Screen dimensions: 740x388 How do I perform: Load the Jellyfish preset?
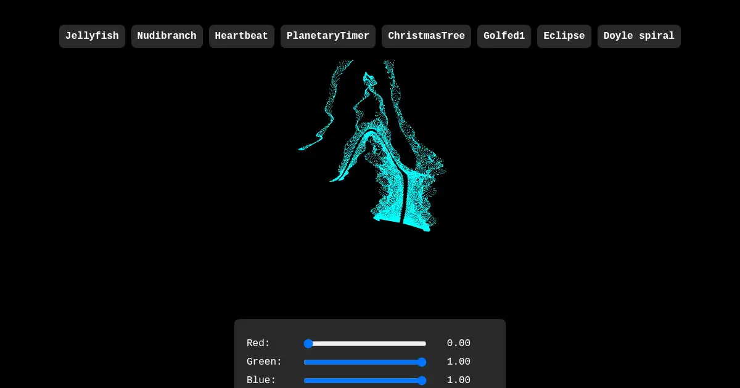(x=92, y=36)
